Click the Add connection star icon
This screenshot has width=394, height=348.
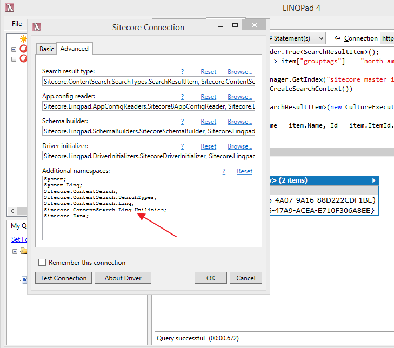pyautogui.click(x=23, y=39)
